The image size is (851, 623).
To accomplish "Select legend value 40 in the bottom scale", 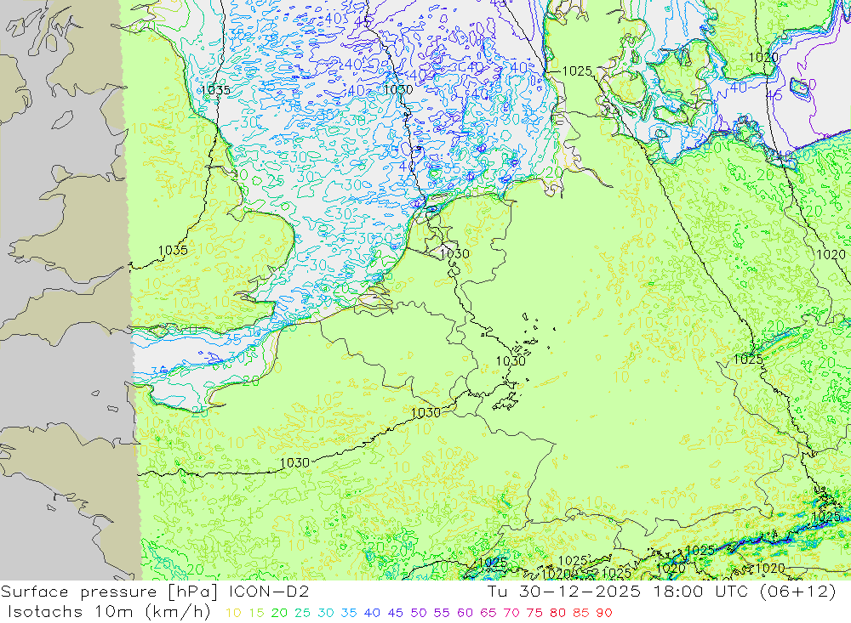I will (372, 613).
